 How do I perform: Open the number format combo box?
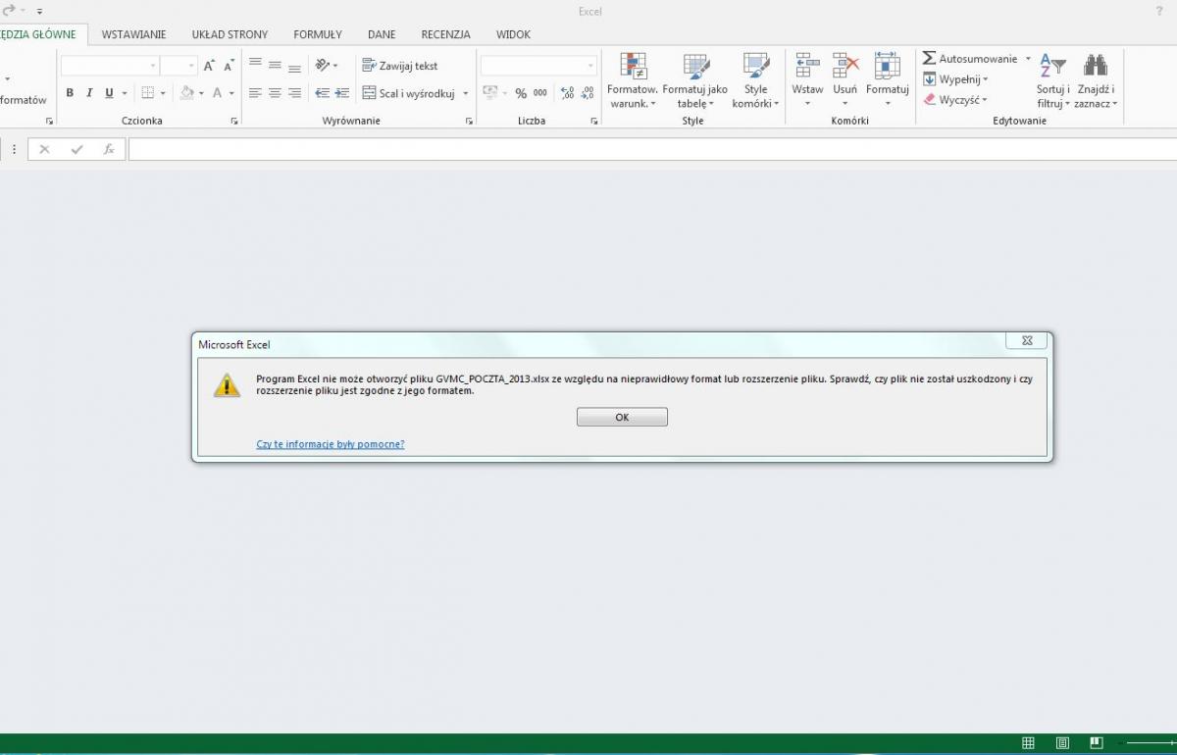pos(538,66)
